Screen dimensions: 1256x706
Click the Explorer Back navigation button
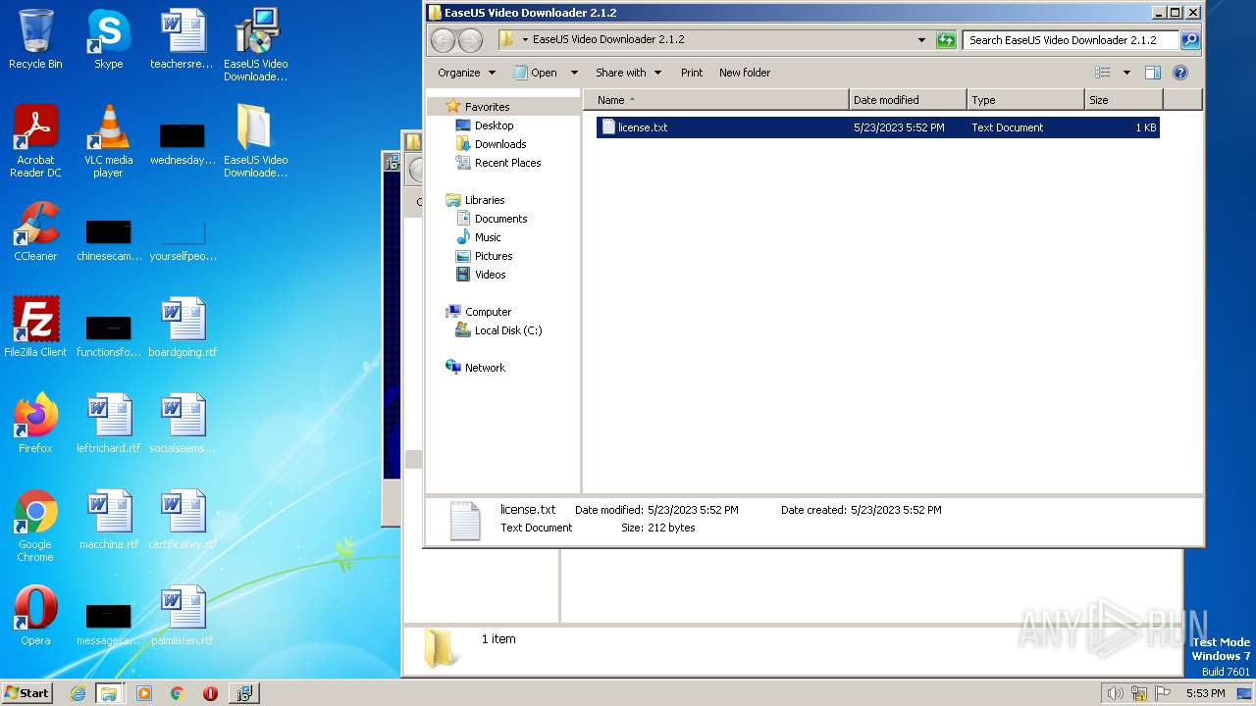pyautogui.click(x=444, y=40)
